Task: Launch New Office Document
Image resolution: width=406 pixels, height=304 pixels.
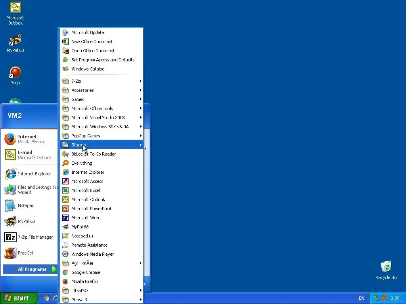Action: click(x=101, y=42)
